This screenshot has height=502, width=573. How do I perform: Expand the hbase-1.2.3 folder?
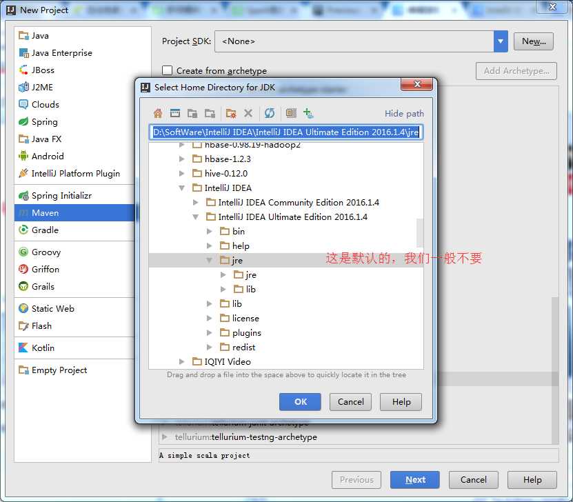(181, 159)
